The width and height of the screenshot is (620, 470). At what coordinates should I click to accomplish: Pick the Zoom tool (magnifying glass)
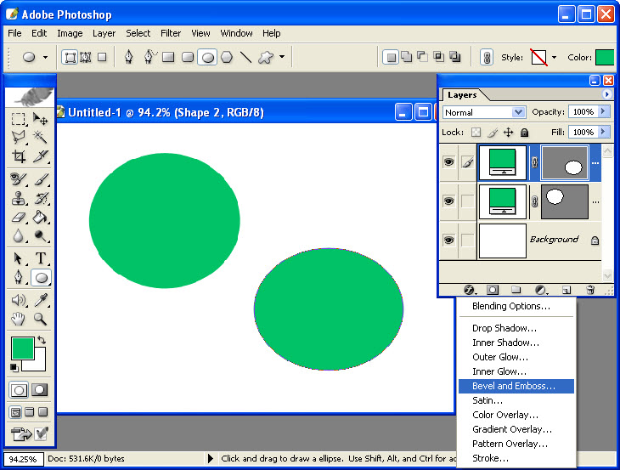tap(40, 320)
